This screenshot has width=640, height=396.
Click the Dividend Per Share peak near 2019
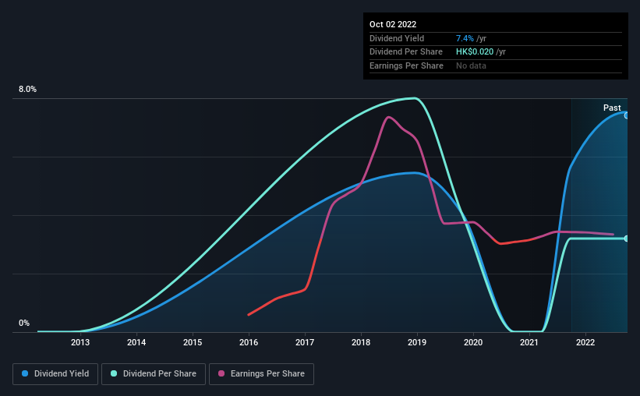pos(414,98)
